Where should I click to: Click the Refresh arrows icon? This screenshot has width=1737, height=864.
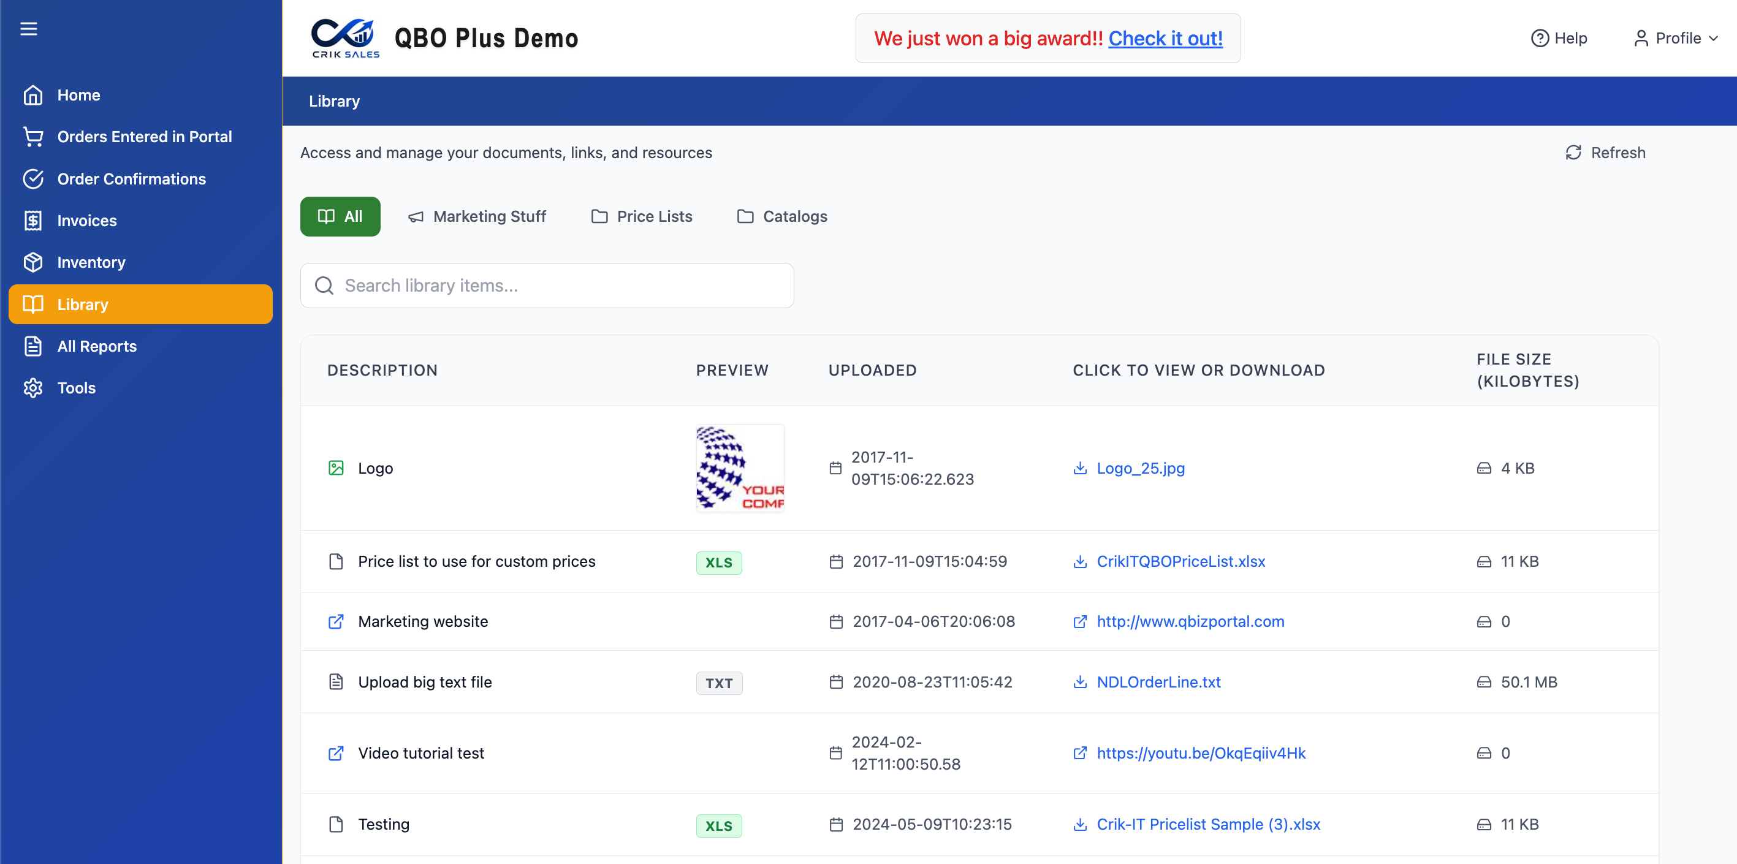[1573, 153]
